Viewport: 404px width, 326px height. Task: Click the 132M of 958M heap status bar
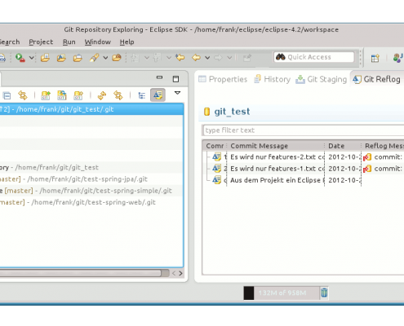pyautogui.click(x=282, y=293)
